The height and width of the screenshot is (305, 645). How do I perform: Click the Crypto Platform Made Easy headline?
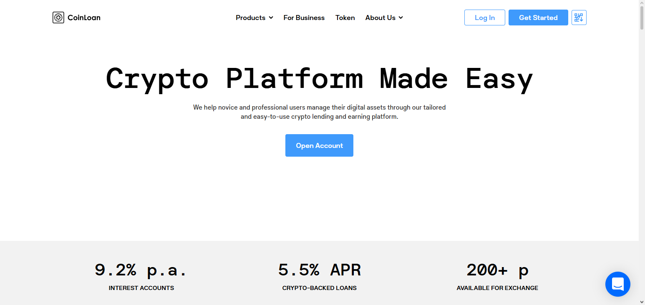coord(319,78)
